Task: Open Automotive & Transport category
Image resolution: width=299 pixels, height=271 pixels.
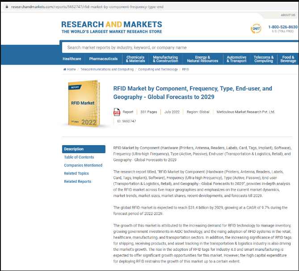Action: (x=236, y=59)
